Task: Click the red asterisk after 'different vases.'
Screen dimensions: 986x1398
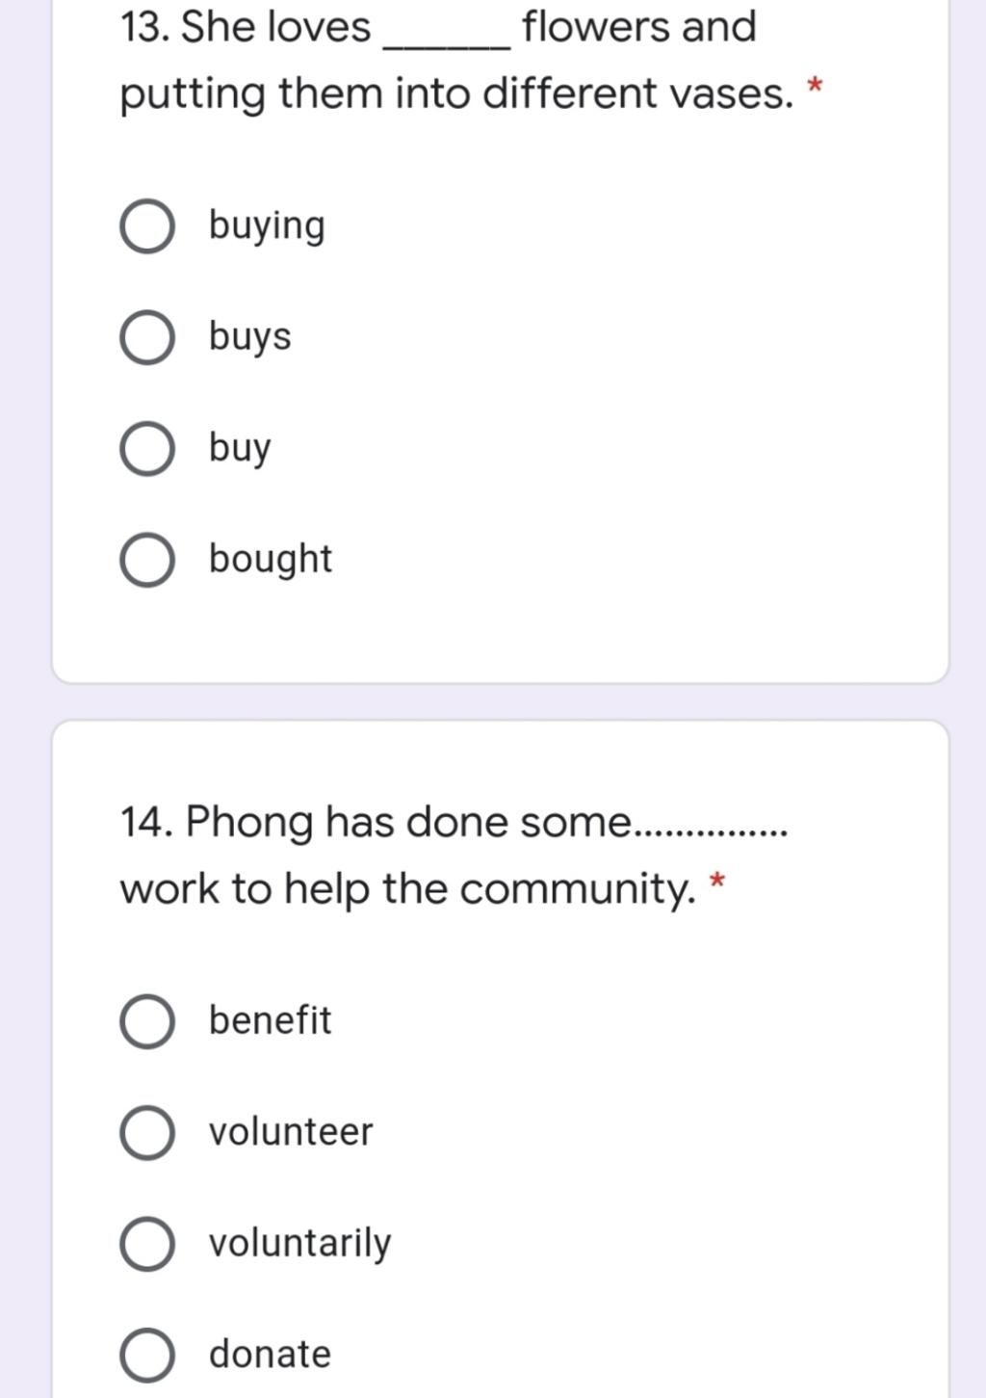Action: click(x=815, y=89)
